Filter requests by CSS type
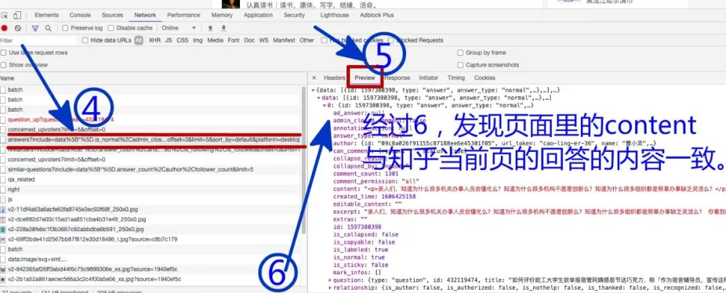This screenshot has height=293, width=726. 182,40
